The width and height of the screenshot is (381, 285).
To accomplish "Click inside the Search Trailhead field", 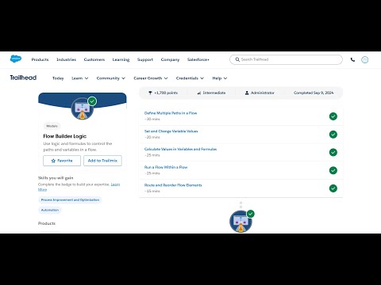I will click(x=286, y=59).
